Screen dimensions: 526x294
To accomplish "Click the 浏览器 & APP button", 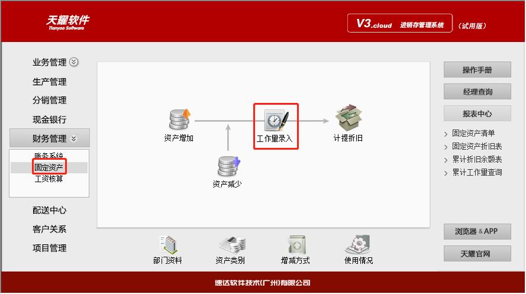I will 477,231.
